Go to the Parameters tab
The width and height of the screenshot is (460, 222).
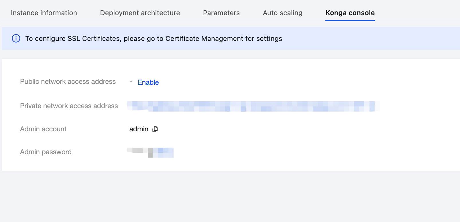221,13
